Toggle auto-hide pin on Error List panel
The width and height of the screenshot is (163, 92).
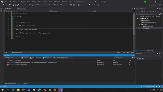pos(132,55)
